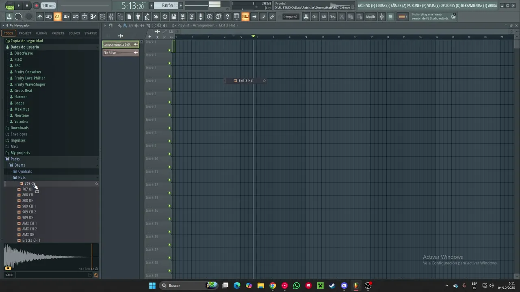Click the song position slider

pos(85,5)
